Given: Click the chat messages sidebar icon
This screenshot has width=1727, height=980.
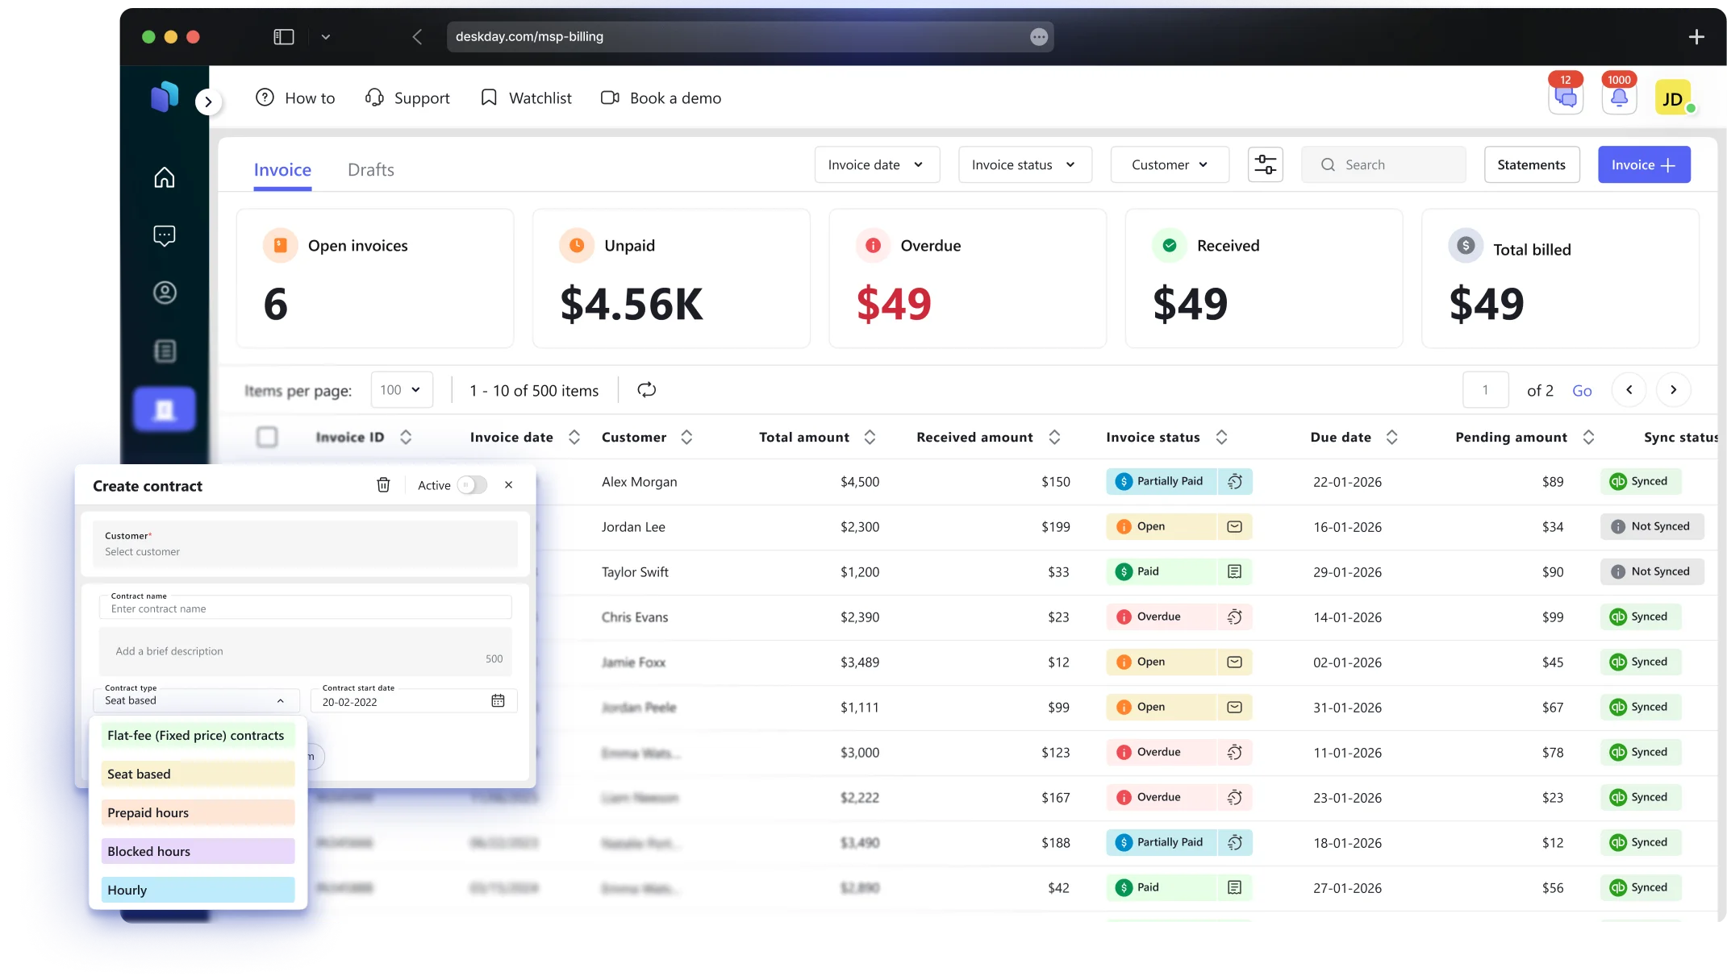Looking at the screenshot, I should pos(165,235).
